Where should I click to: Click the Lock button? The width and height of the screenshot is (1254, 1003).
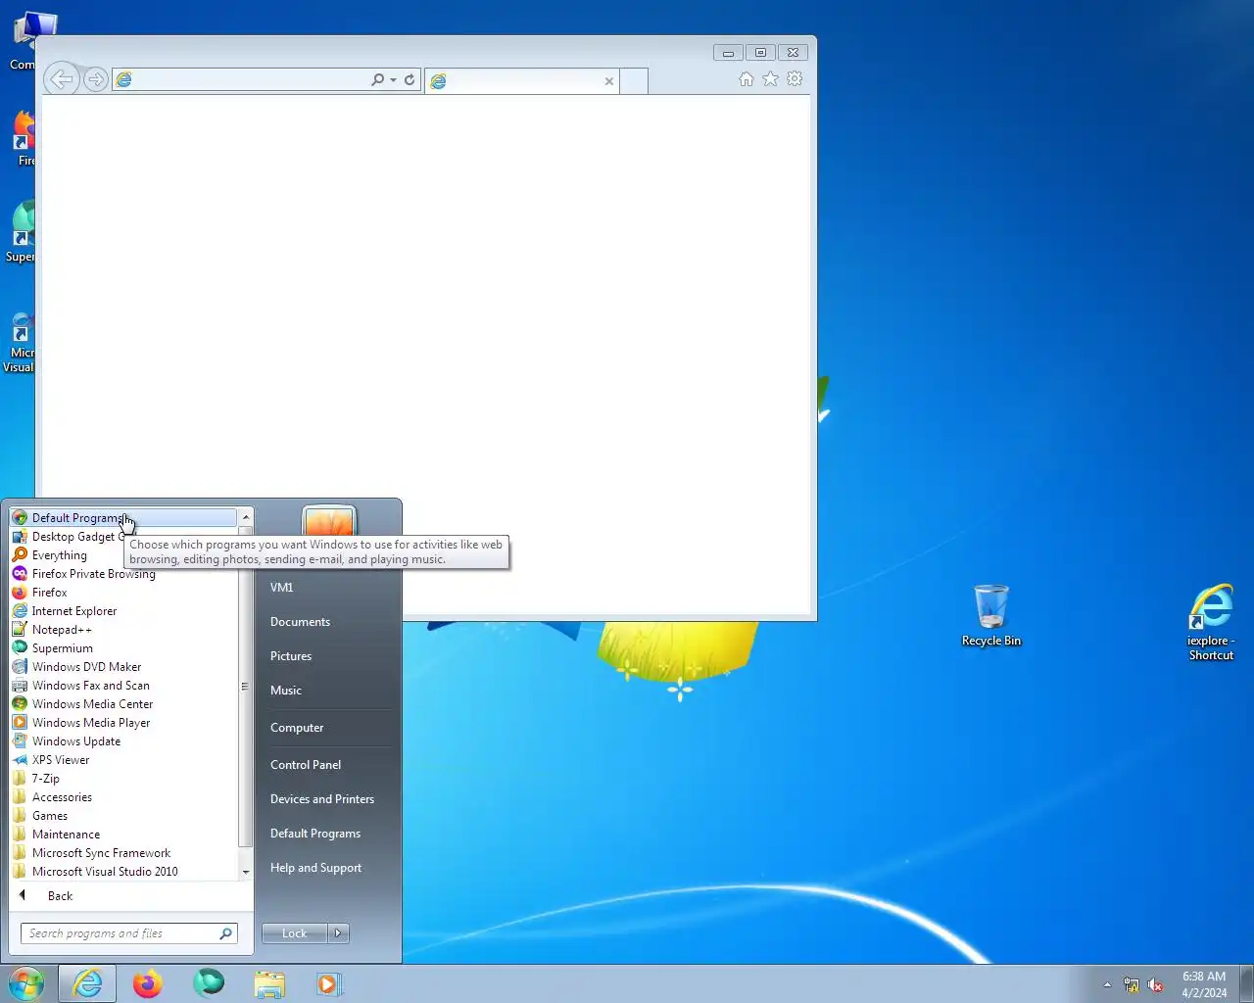[x=295, y=933]
